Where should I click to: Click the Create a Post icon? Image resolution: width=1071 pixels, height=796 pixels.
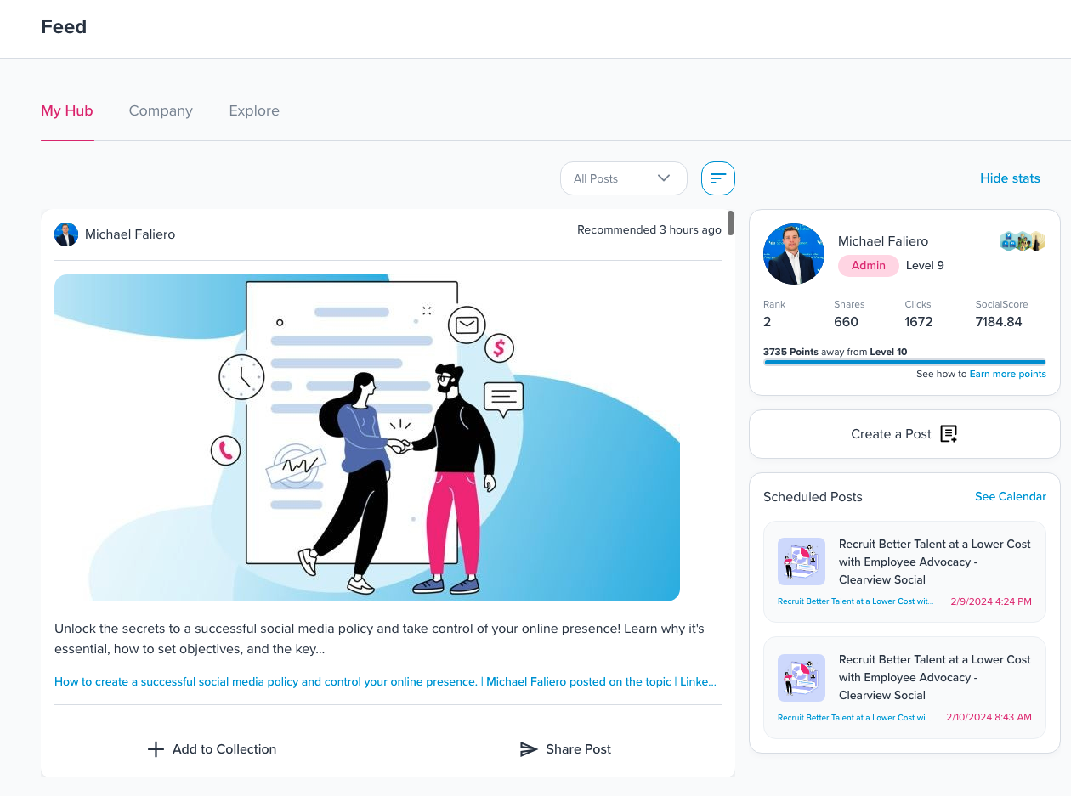949,433
